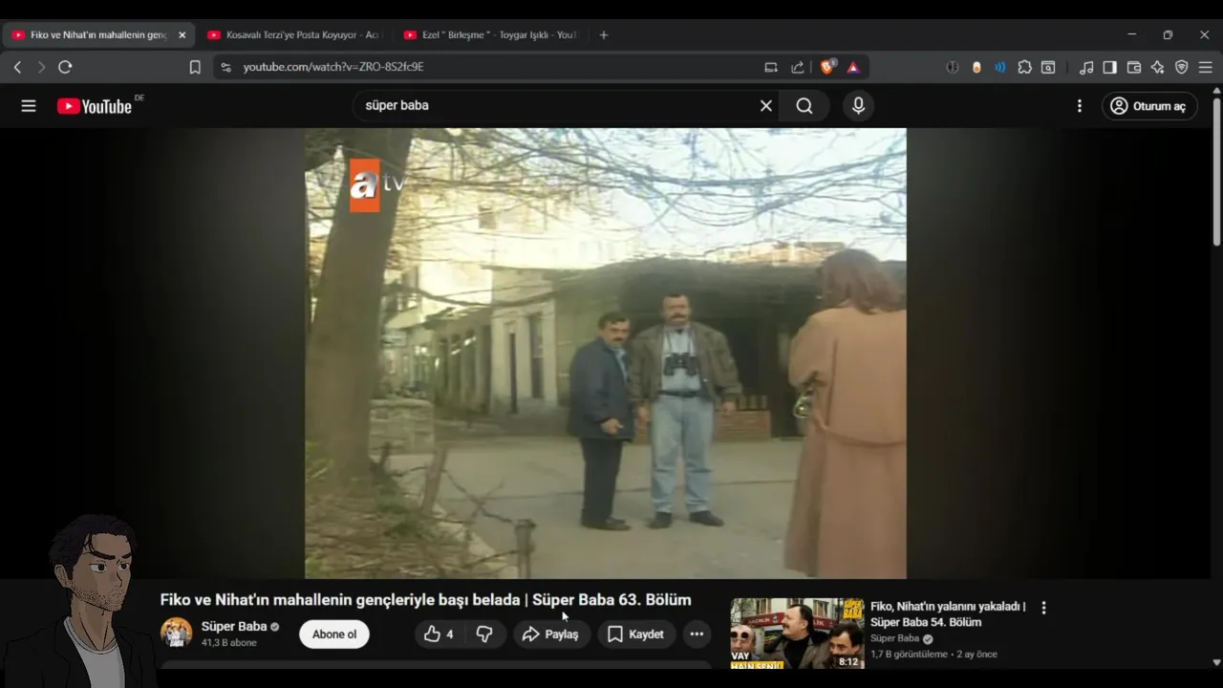Click the gray round mouse extension icon
Screen dimensions: 1223x688
[953, 67]
